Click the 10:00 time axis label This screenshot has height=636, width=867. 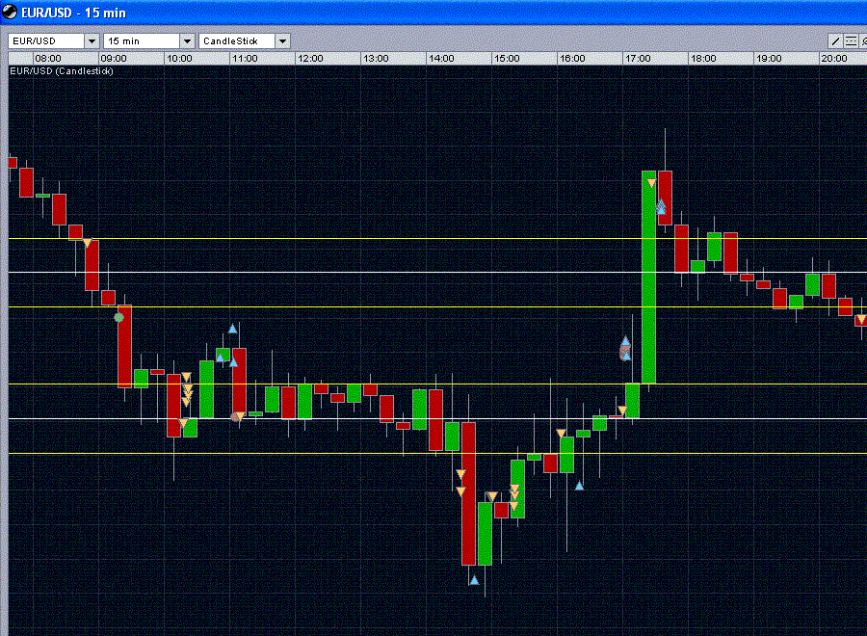(179, 58)
